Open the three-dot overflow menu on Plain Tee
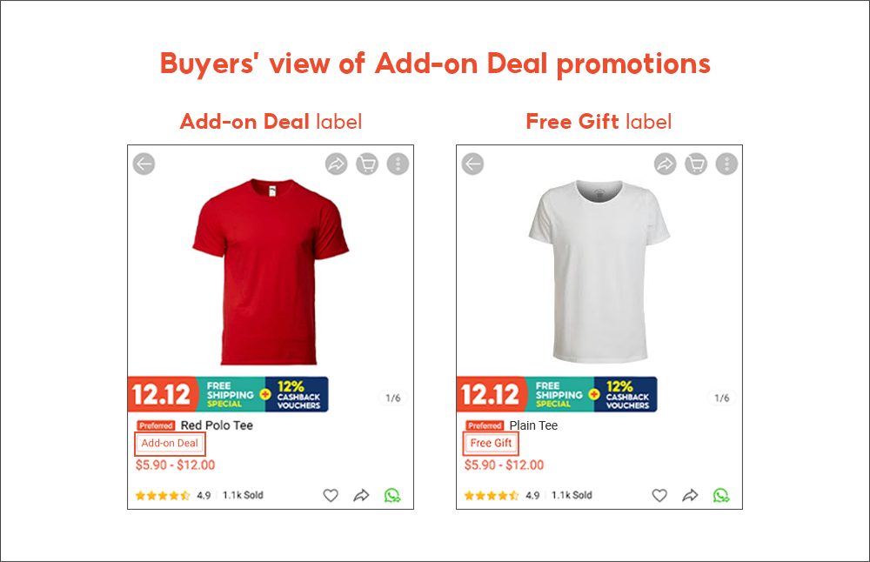The width and height of the screenshot is (870, 562). [x=726, y=164]
